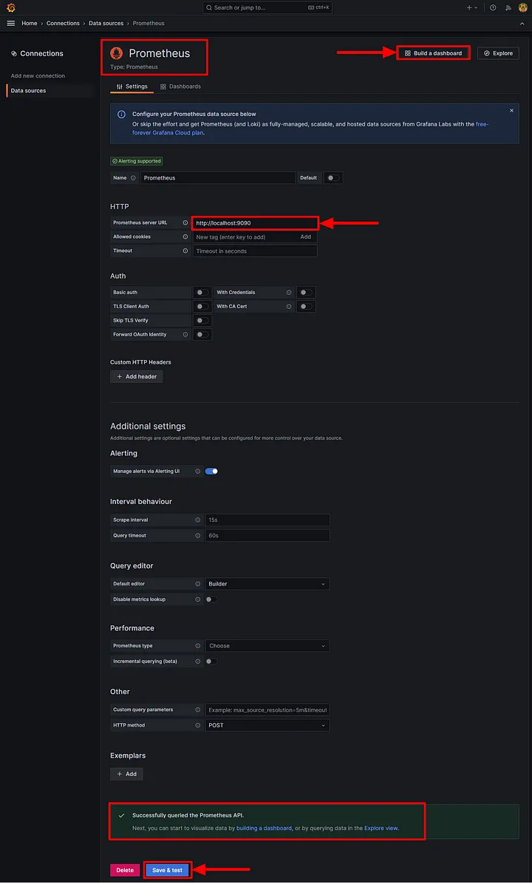Enable the Basic auth toggle

pos(202,293)
